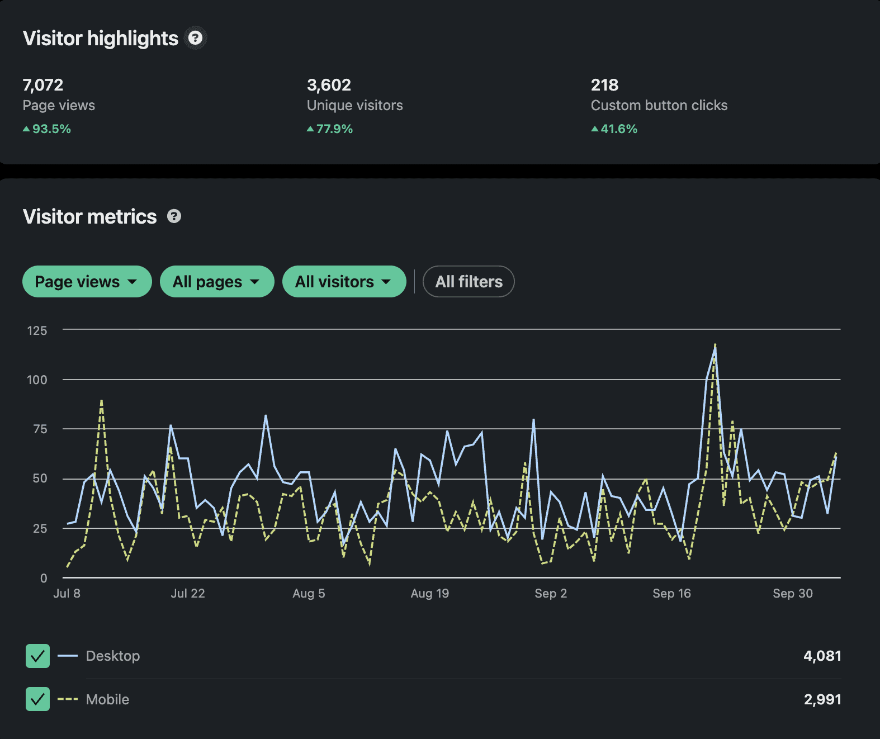Click the Desktop legend label
Image resolution: width=880 pixels, height=739 pixels.
pyautogui.click(x=113, y=656)
